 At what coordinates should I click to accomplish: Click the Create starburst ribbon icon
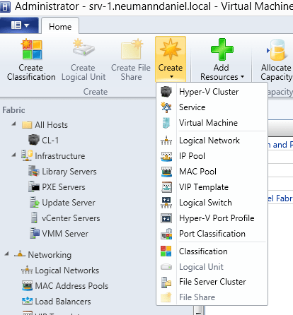[171, 49]
